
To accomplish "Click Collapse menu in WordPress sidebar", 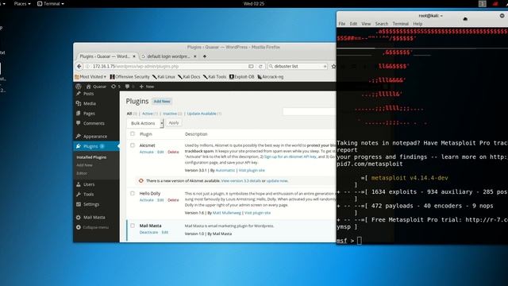I will (x=96, y=227).
